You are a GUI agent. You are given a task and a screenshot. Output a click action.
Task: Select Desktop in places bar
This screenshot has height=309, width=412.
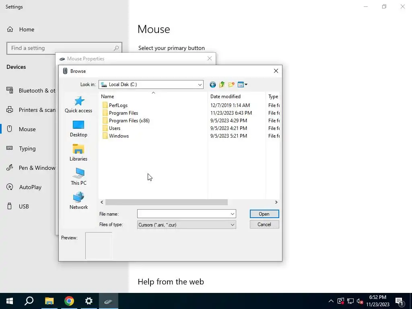click(78, 129)
